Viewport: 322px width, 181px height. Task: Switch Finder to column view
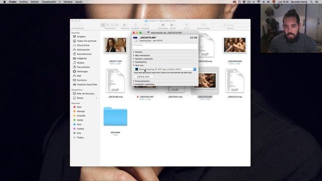click(112, 25)
